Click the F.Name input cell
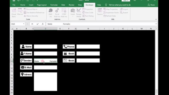 (x=45, y=54)
